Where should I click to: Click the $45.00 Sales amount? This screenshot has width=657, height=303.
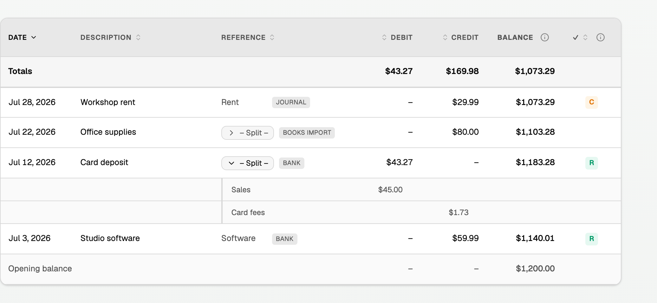[390, 190]
